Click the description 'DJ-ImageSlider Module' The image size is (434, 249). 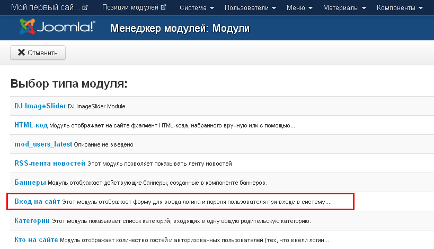[96, 107]
